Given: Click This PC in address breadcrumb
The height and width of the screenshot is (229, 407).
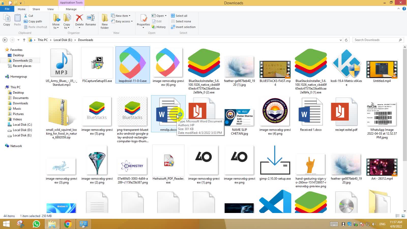Looking at the screenshot, I should [42, 40].
